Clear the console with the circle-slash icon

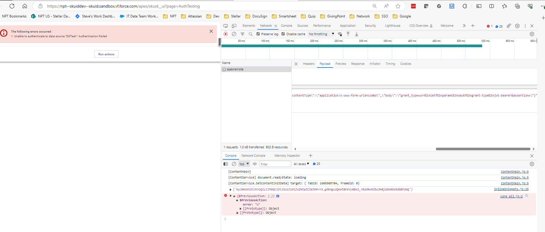(234, 164)
